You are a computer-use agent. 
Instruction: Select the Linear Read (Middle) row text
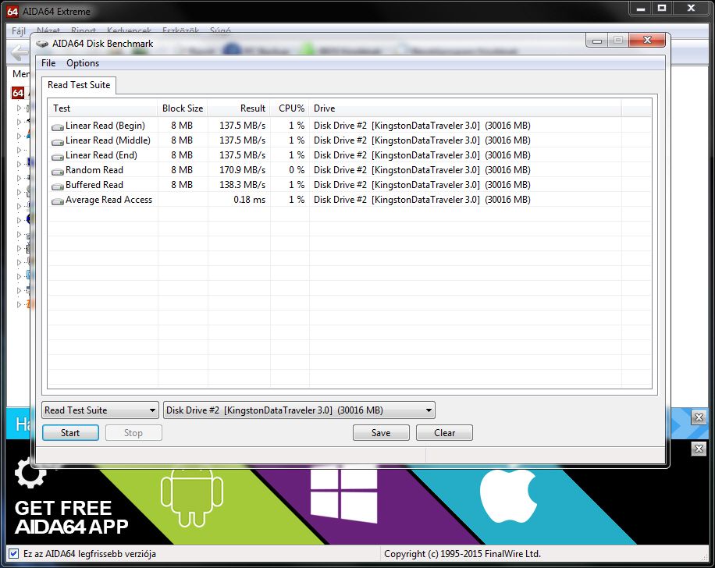108,140
